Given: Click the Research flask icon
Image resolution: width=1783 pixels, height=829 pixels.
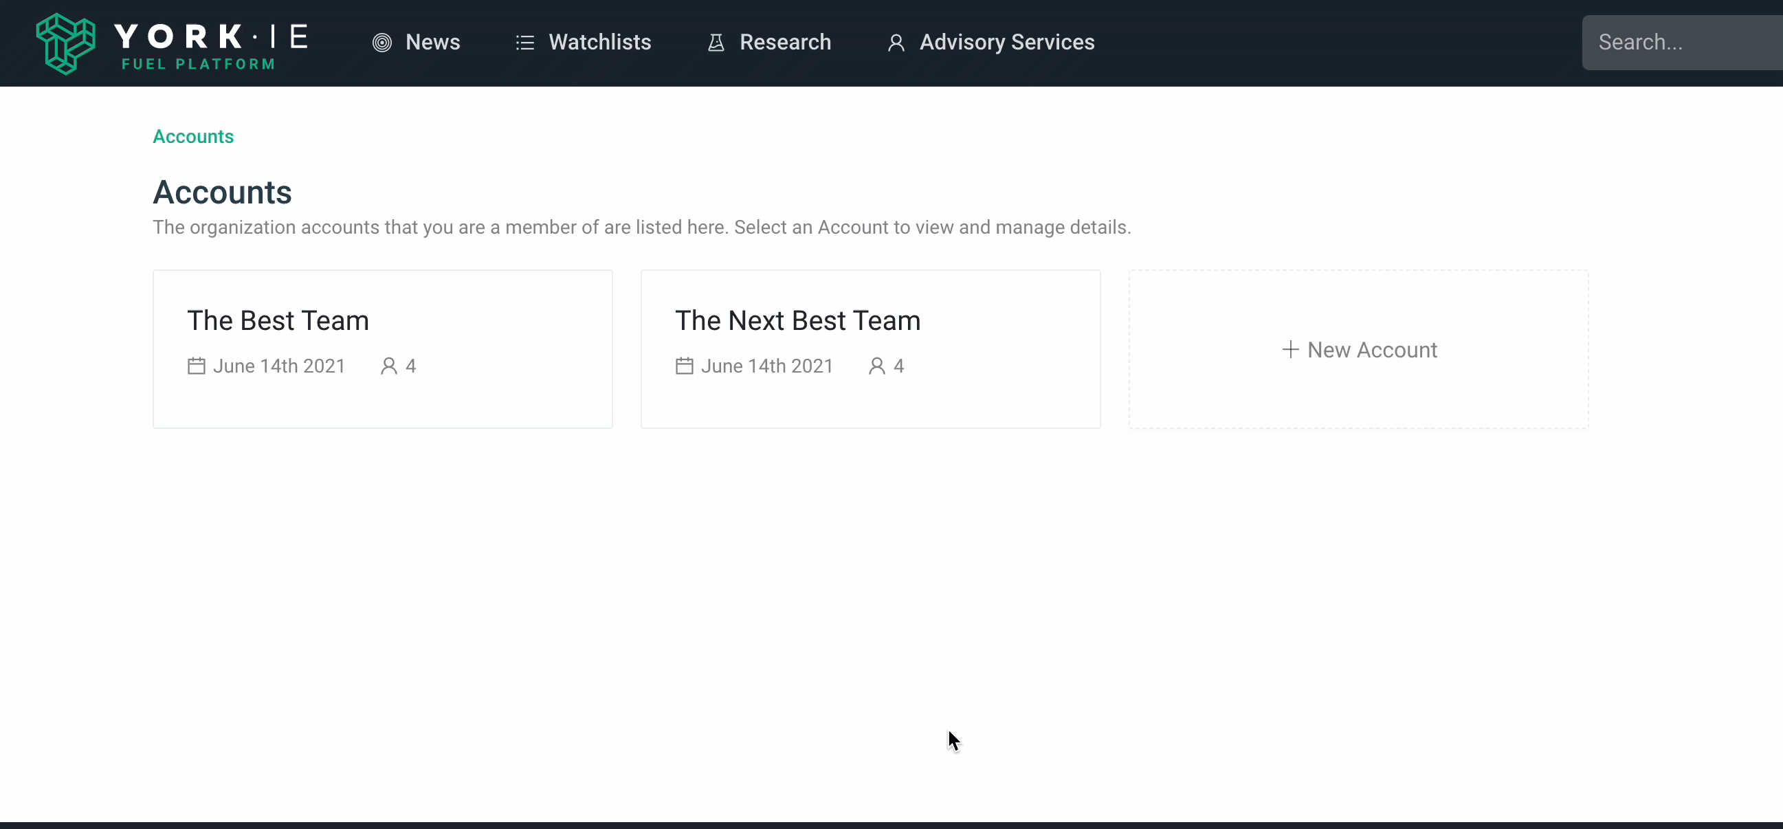Looking at the screenshot, I should pos(716,43).
